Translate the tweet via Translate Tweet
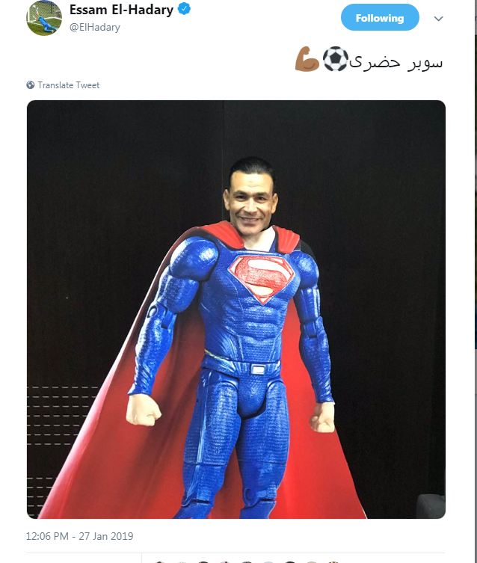The width and height of the screenshot is (477, 563). [69, 85]
